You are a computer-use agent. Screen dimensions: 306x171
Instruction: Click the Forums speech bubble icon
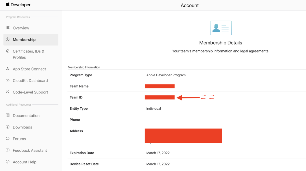pyautogui.click(x=8, y=139)
